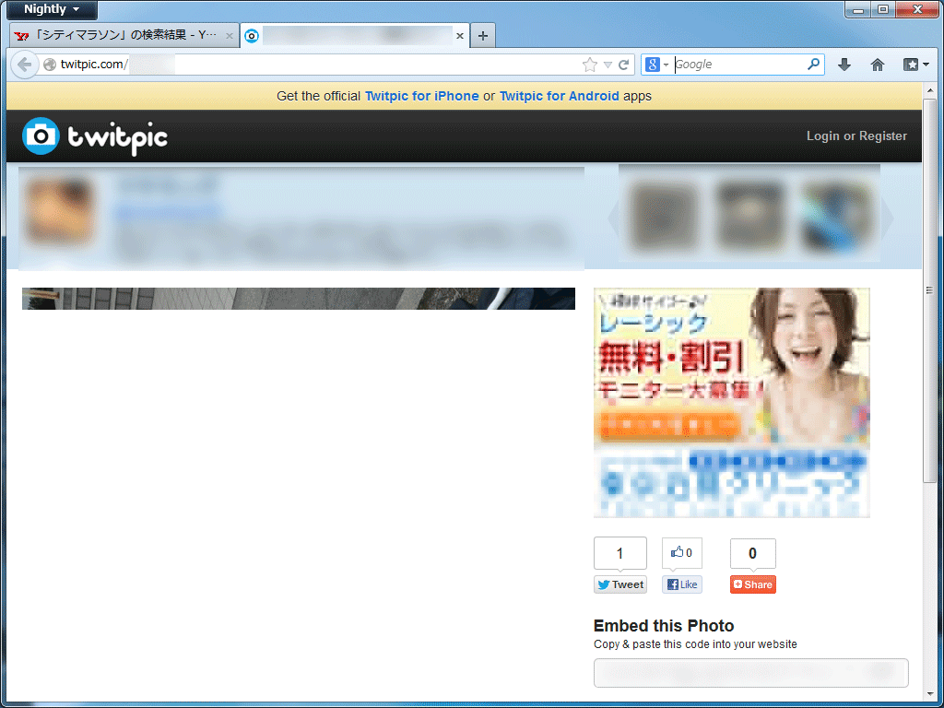The height and width of the screenshot is (708, 944).
Task: Open the Downloads arrow icon
Action: (x=844, y=65)
